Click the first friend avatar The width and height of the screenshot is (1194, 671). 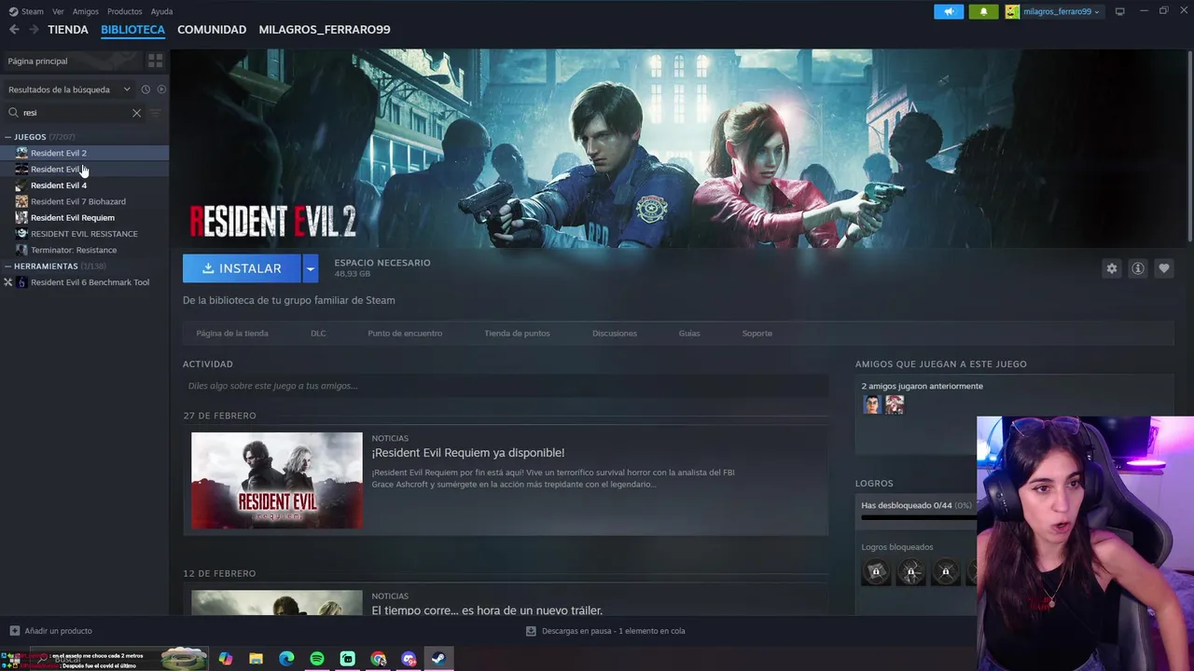872,404
